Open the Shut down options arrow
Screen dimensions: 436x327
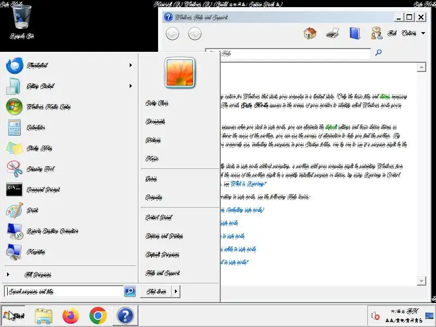(175, 292)
